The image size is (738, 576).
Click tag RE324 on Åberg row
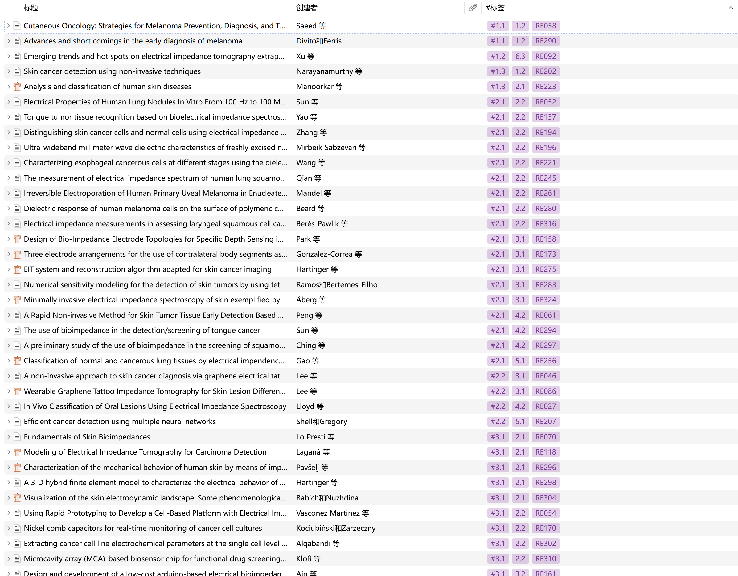click(x=545, y=300)
